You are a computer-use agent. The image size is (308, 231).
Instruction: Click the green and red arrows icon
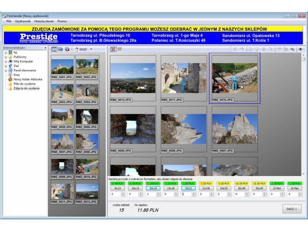292,49
